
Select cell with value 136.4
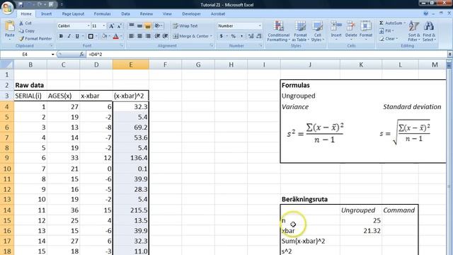(130, 158)
